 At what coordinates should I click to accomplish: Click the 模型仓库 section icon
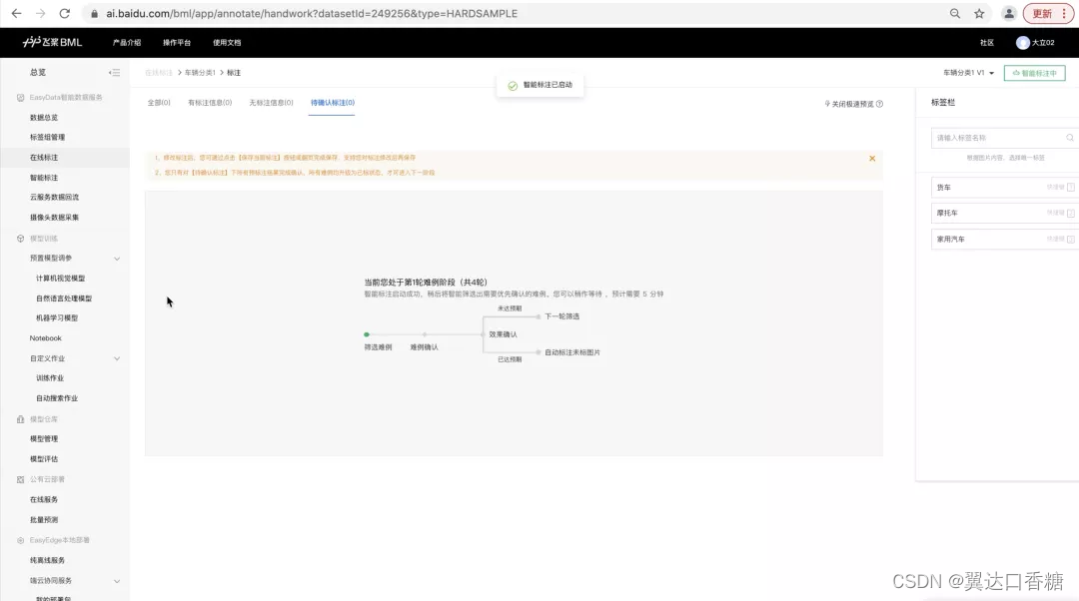[x=20, y=418]
